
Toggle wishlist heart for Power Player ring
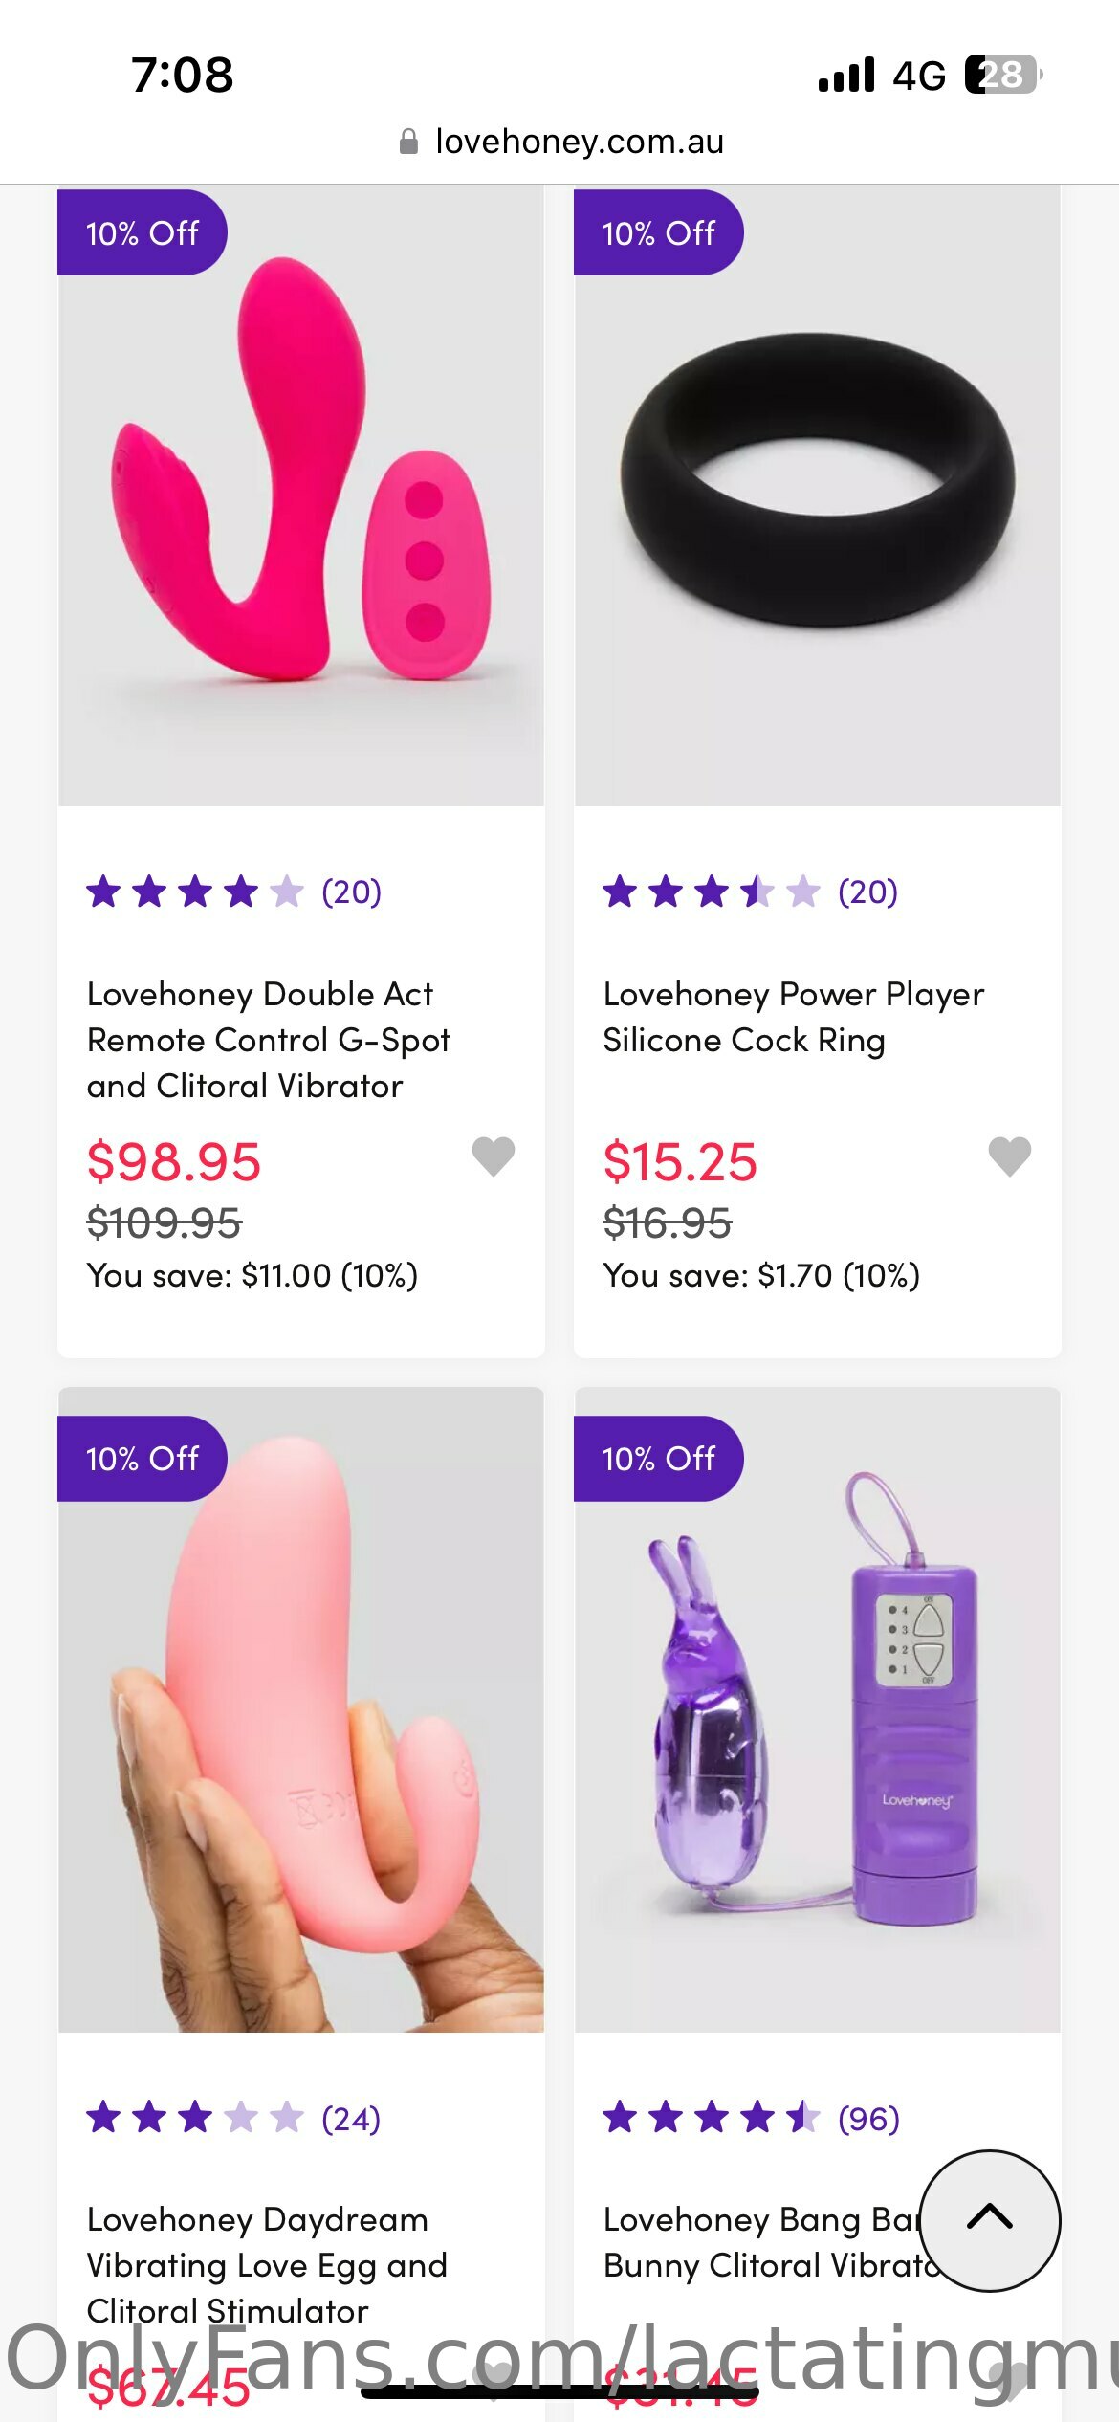(x=1009, y=1156)
